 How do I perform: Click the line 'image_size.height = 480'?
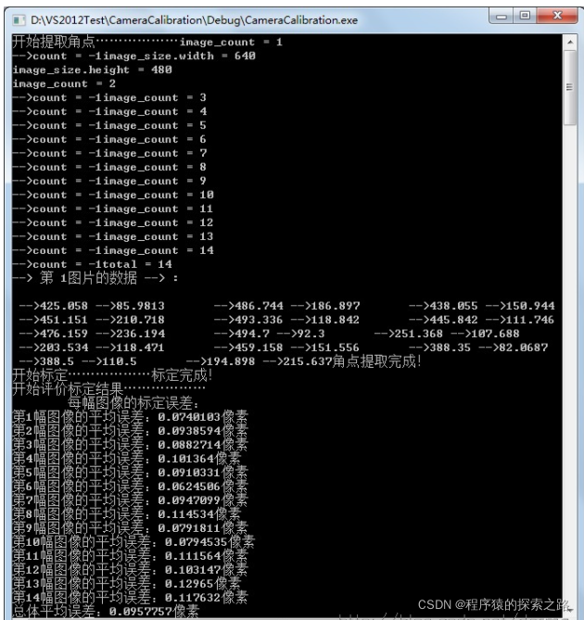[92, 70]
